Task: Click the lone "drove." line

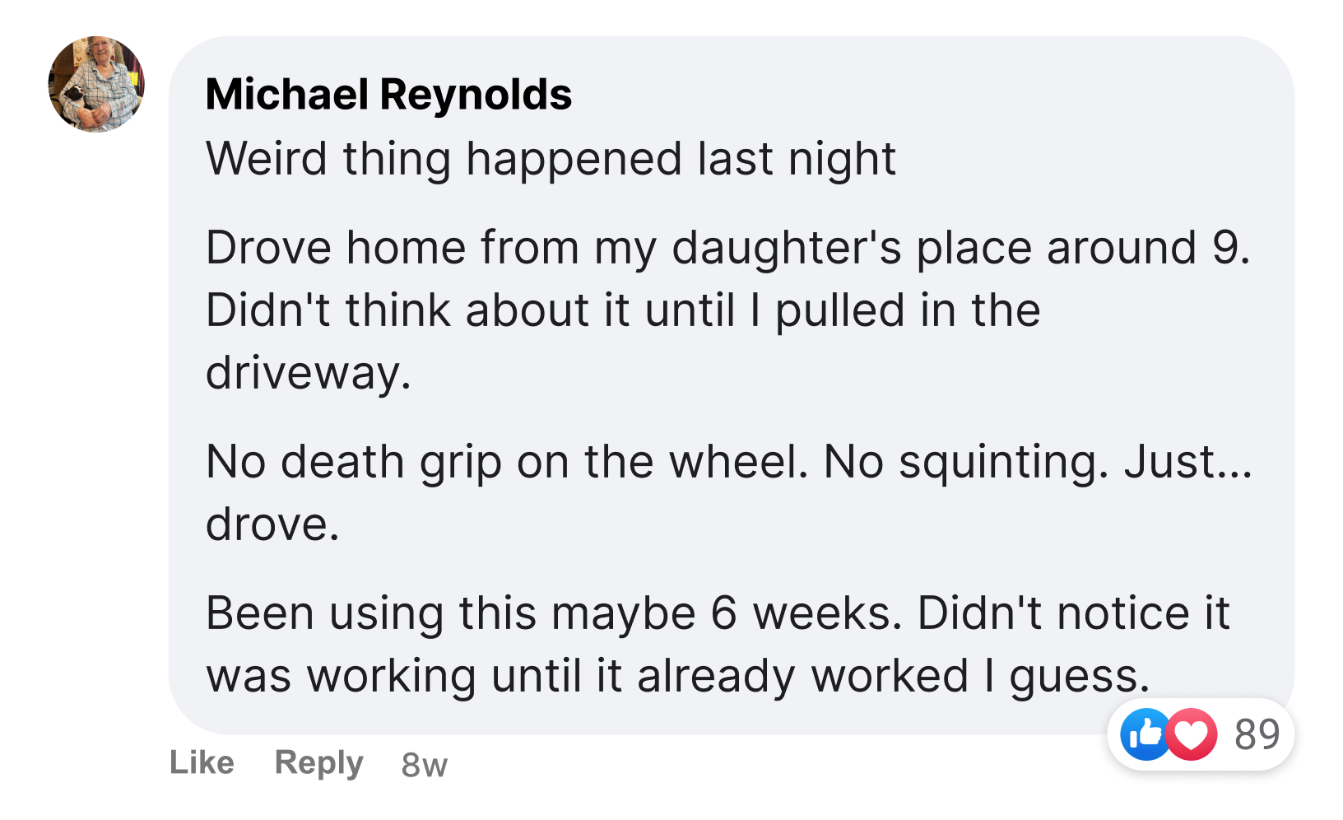Action: (x=272, y=524)
